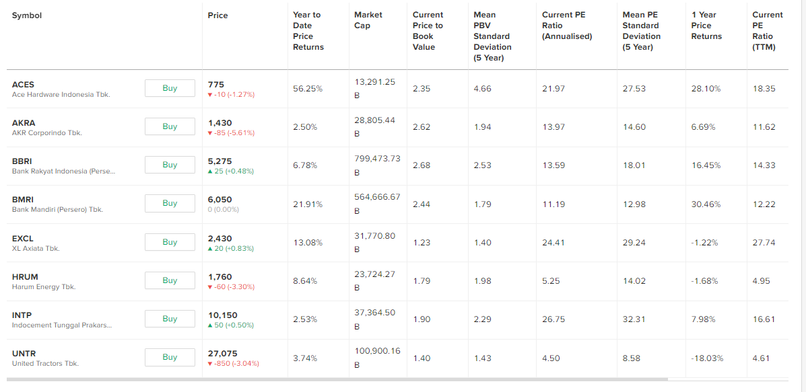Sort by Mean PE Standard Deviation header
The height and width of the screenshot is (392, 806).
641,31
